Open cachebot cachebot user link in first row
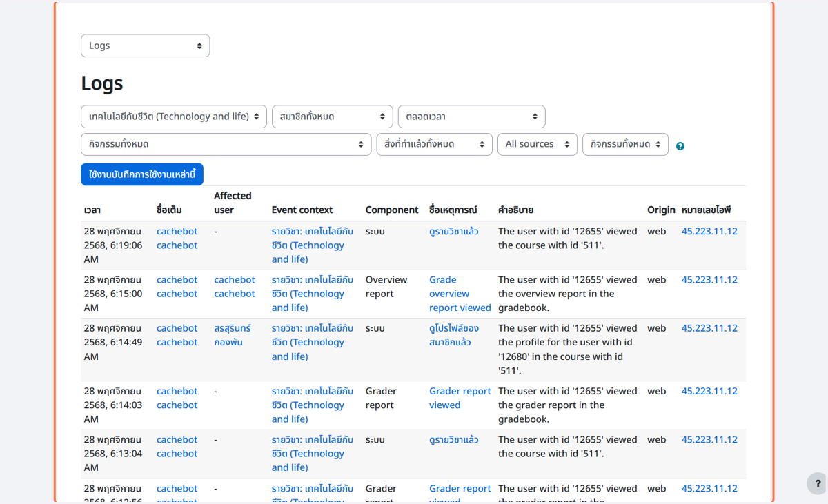Screen dimensions: 828x504 [177, 238]
